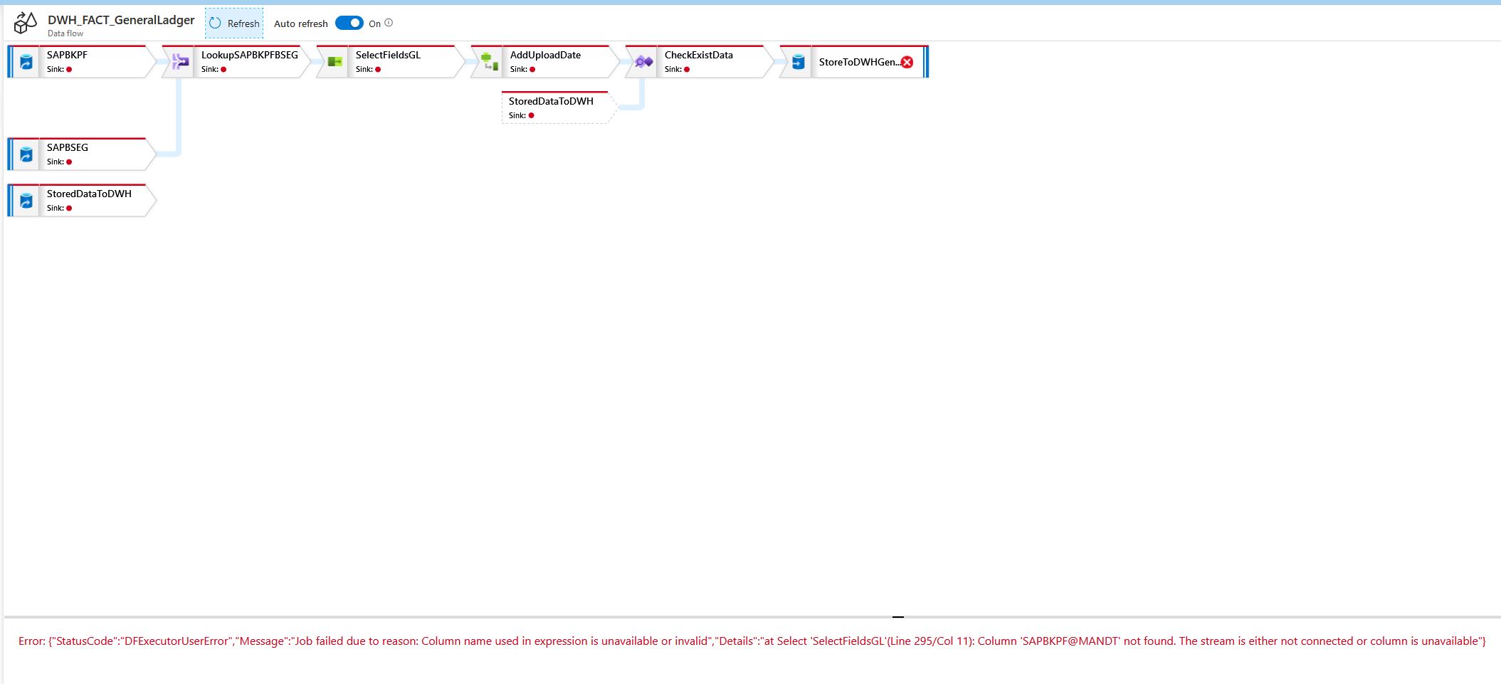Click the SelectFieldsGL node label

click(x=388, y=55)
